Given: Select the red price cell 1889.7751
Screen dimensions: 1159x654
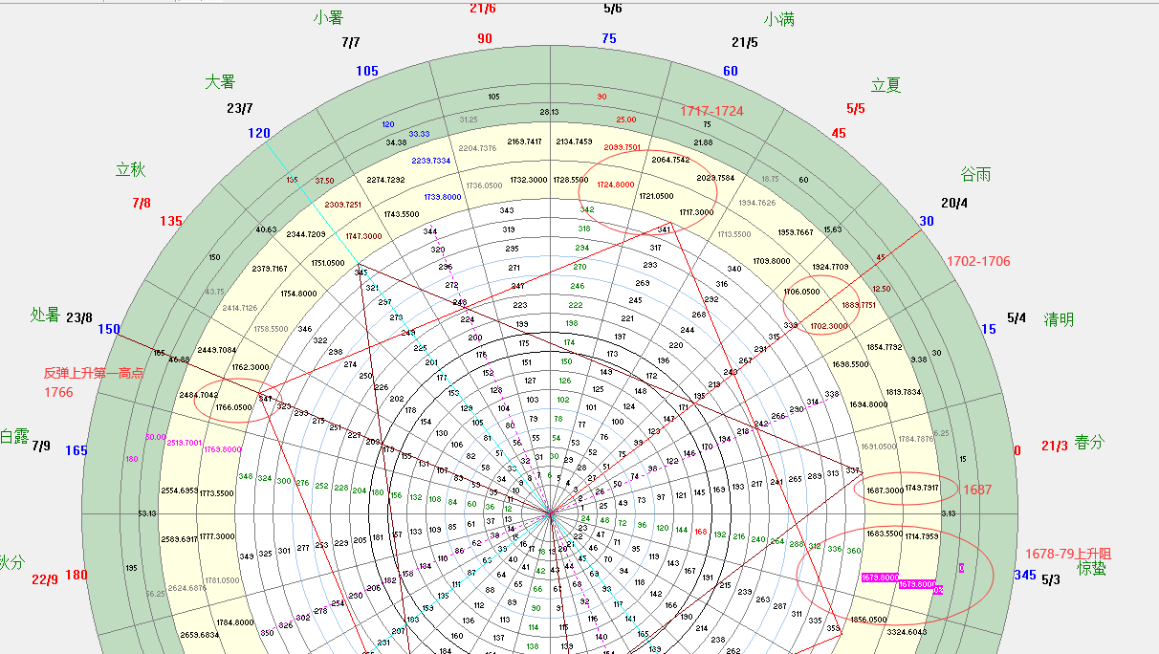Looking at the screenshot, I should coord(858,305).
